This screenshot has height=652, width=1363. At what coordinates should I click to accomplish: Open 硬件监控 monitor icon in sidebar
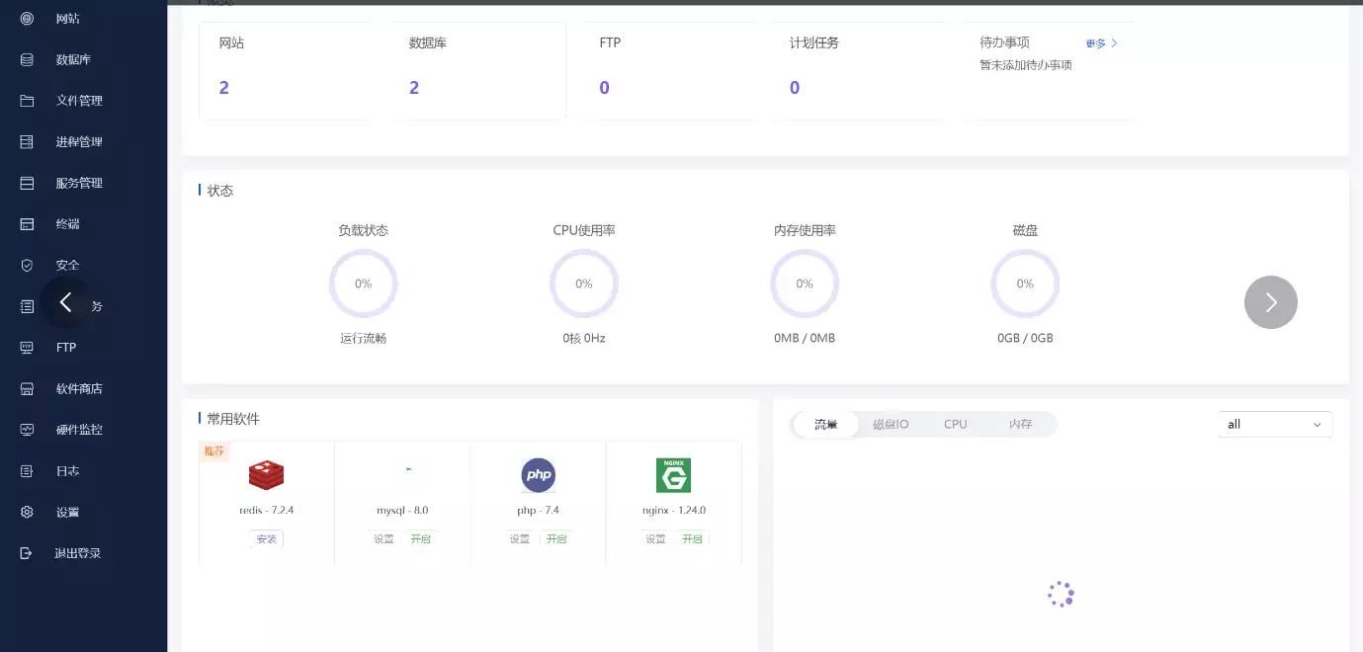point(27,430)
